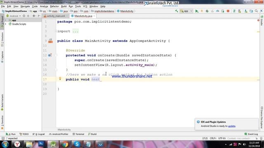
Task: Open Project Structure toolbar icon
Action: pos(251,11)
